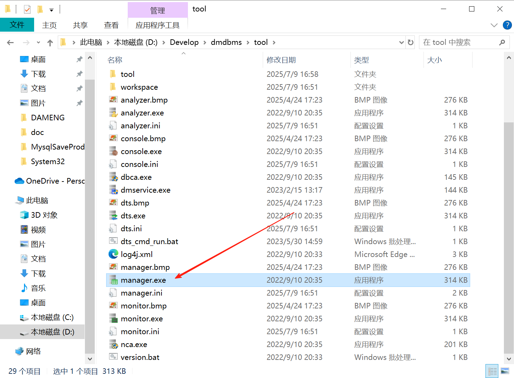
Task: Expand the chevron after 本地磁盘 (D:) in path
Action: tap(164, 42)
